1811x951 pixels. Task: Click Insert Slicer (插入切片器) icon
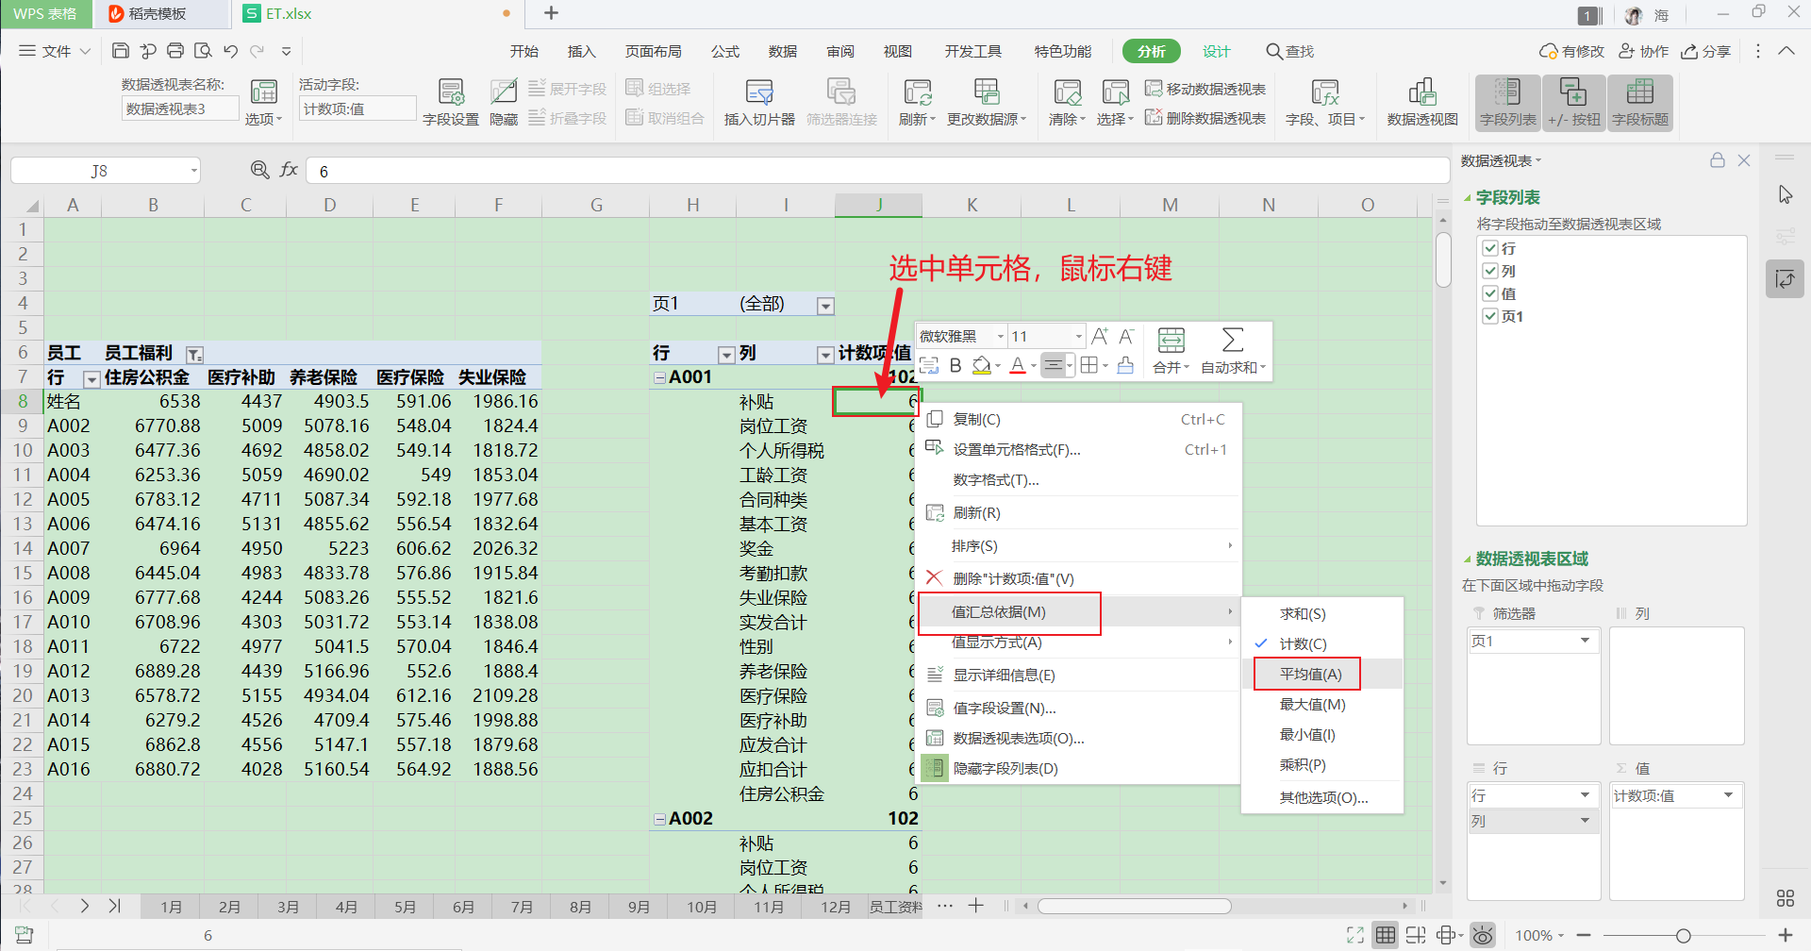point(759,102)
